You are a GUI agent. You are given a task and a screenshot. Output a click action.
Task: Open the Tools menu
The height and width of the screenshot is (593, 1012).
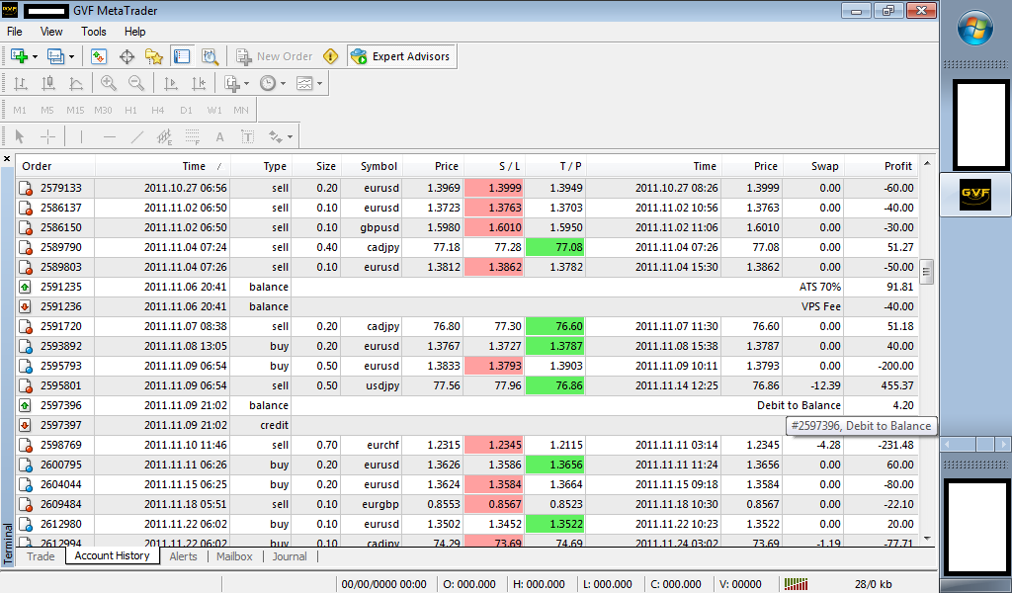point(94,32)
